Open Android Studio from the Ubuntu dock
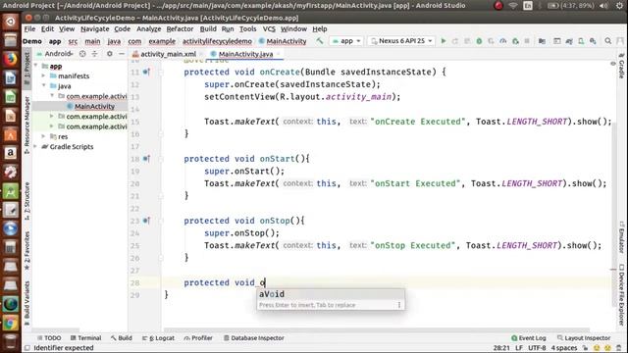This screenshot has height=353, width=628. coord(11,192)
